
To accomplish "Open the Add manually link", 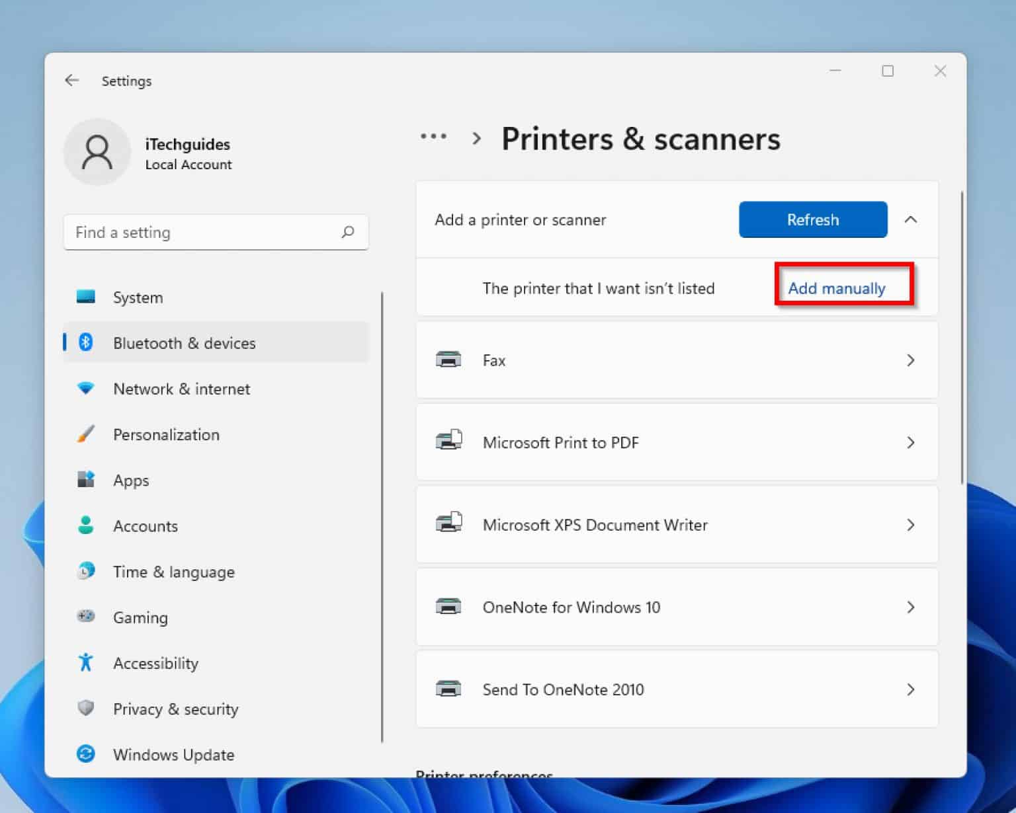I will 837,288.
